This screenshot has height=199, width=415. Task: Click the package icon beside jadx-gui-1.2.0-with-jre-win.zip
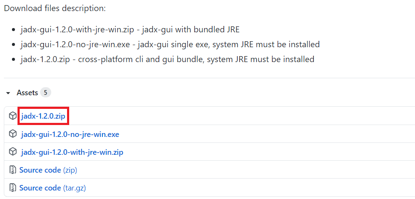click(x=13, y=152)
